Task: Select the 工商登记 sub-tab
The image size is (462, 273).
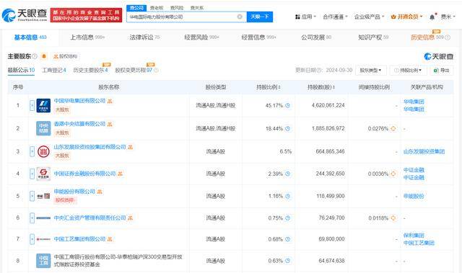Action: tap(54, 70)
